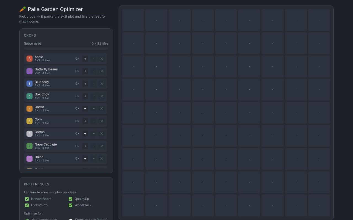Uncheck WeedBlock fertilizer checkbox
Image resolution: width=353 pixels, height=220 pixels.
pyautogui.click(x=70, y=205)
